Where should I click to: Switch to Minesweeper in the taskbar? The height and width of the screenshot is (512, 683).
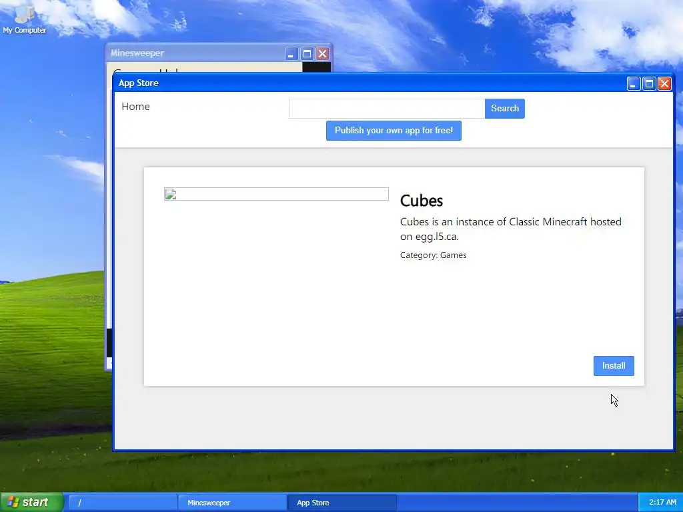click(x=232, y=503)
